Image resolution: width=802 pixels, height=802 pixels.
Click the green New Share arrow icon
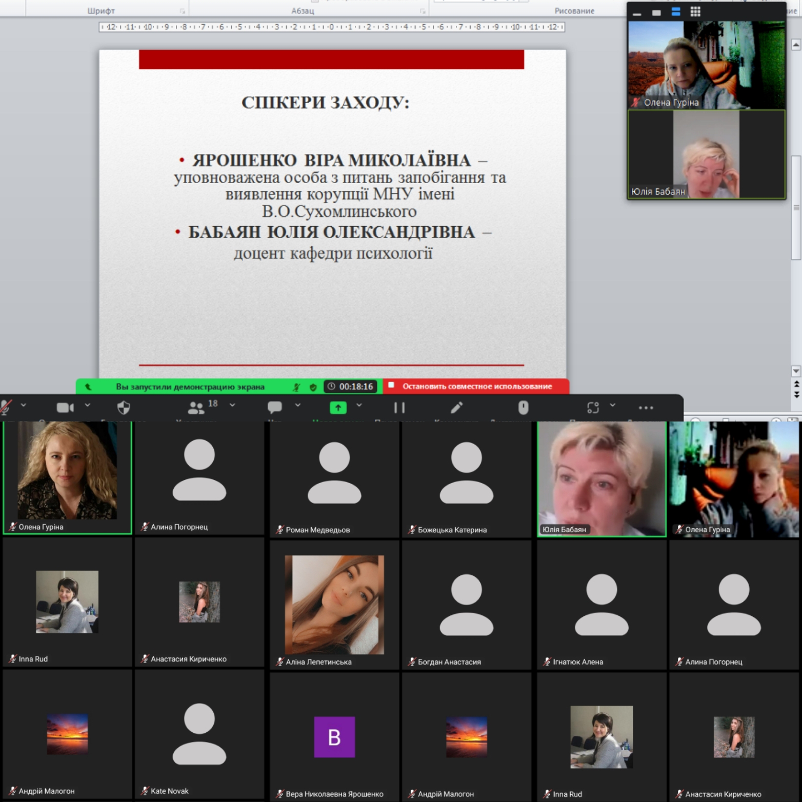pos(338,408)
